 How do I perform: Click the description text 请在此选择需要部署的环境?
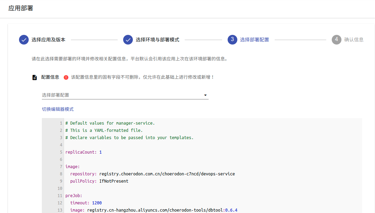click(130, 59)
